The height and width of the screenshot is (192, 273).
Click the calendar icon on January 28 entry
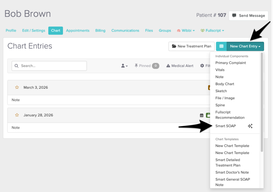pyautogui.click(x=202, y=115)
